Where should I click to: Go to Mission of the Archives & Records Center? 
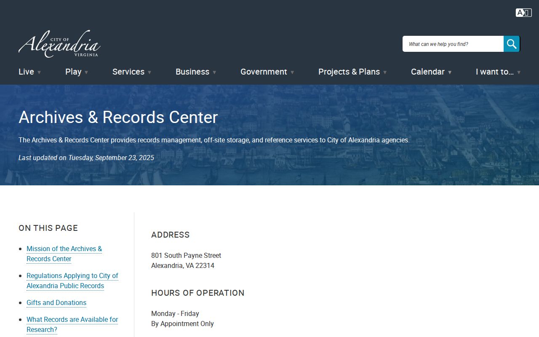point(64,254)
